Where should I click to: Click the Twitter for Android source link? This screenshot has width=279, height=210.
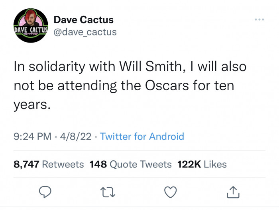click(142, 136)
